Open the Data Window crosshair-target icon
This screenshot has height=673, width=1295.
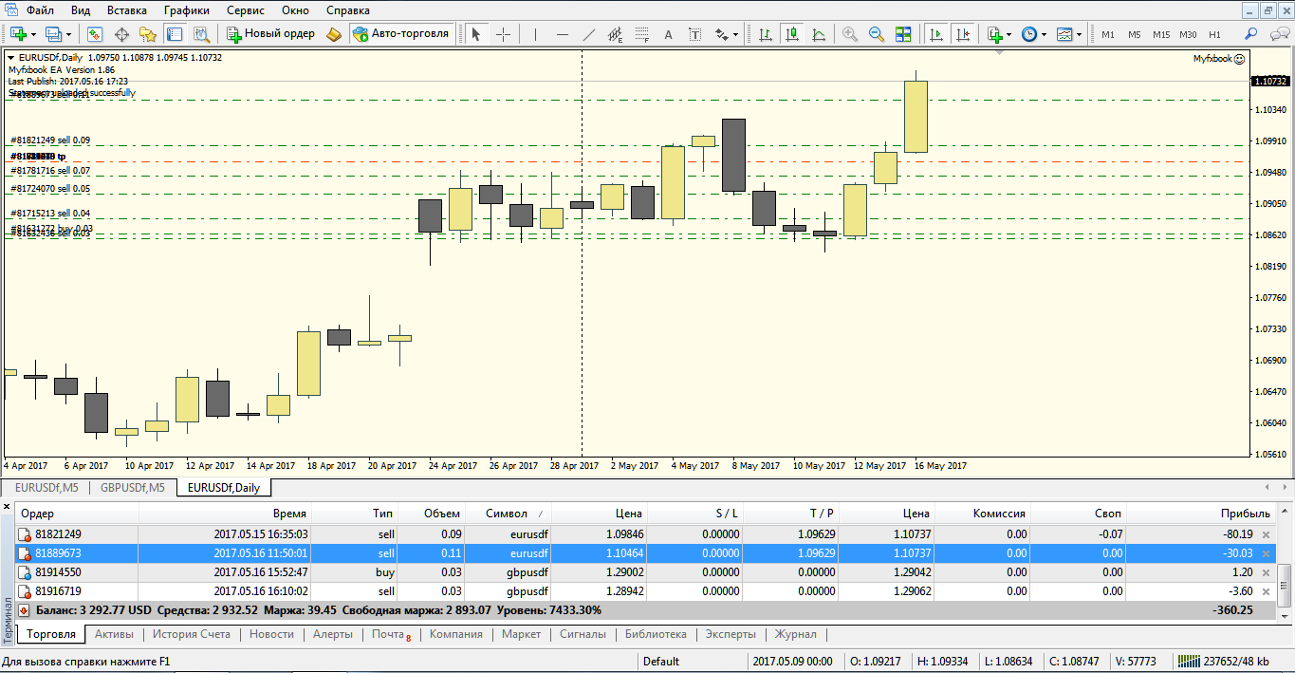(121, 34)
